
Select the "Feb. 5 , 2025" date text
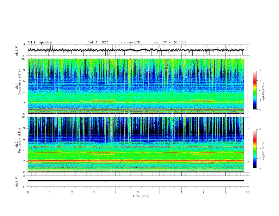pyautogui.click(x=98, y=42)
